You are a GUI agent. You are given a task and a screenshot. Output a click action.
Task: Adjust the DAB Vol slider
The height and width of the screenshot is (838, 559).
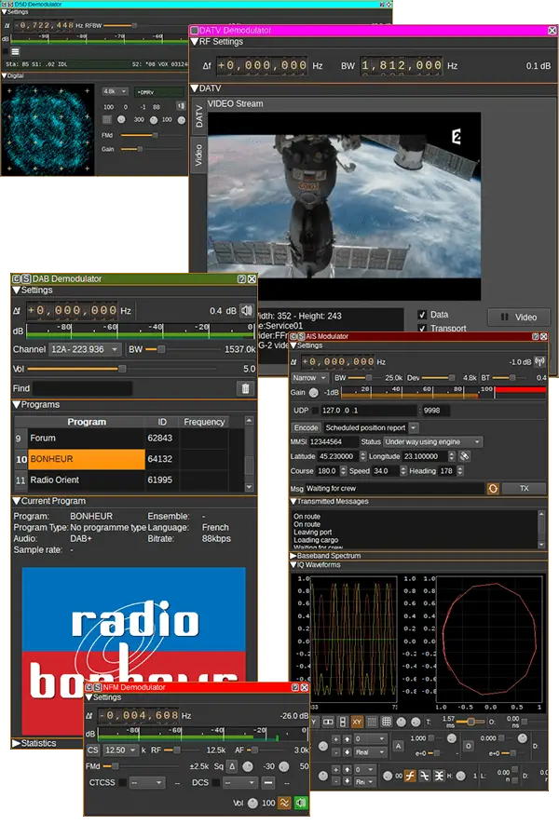point(121,369)
